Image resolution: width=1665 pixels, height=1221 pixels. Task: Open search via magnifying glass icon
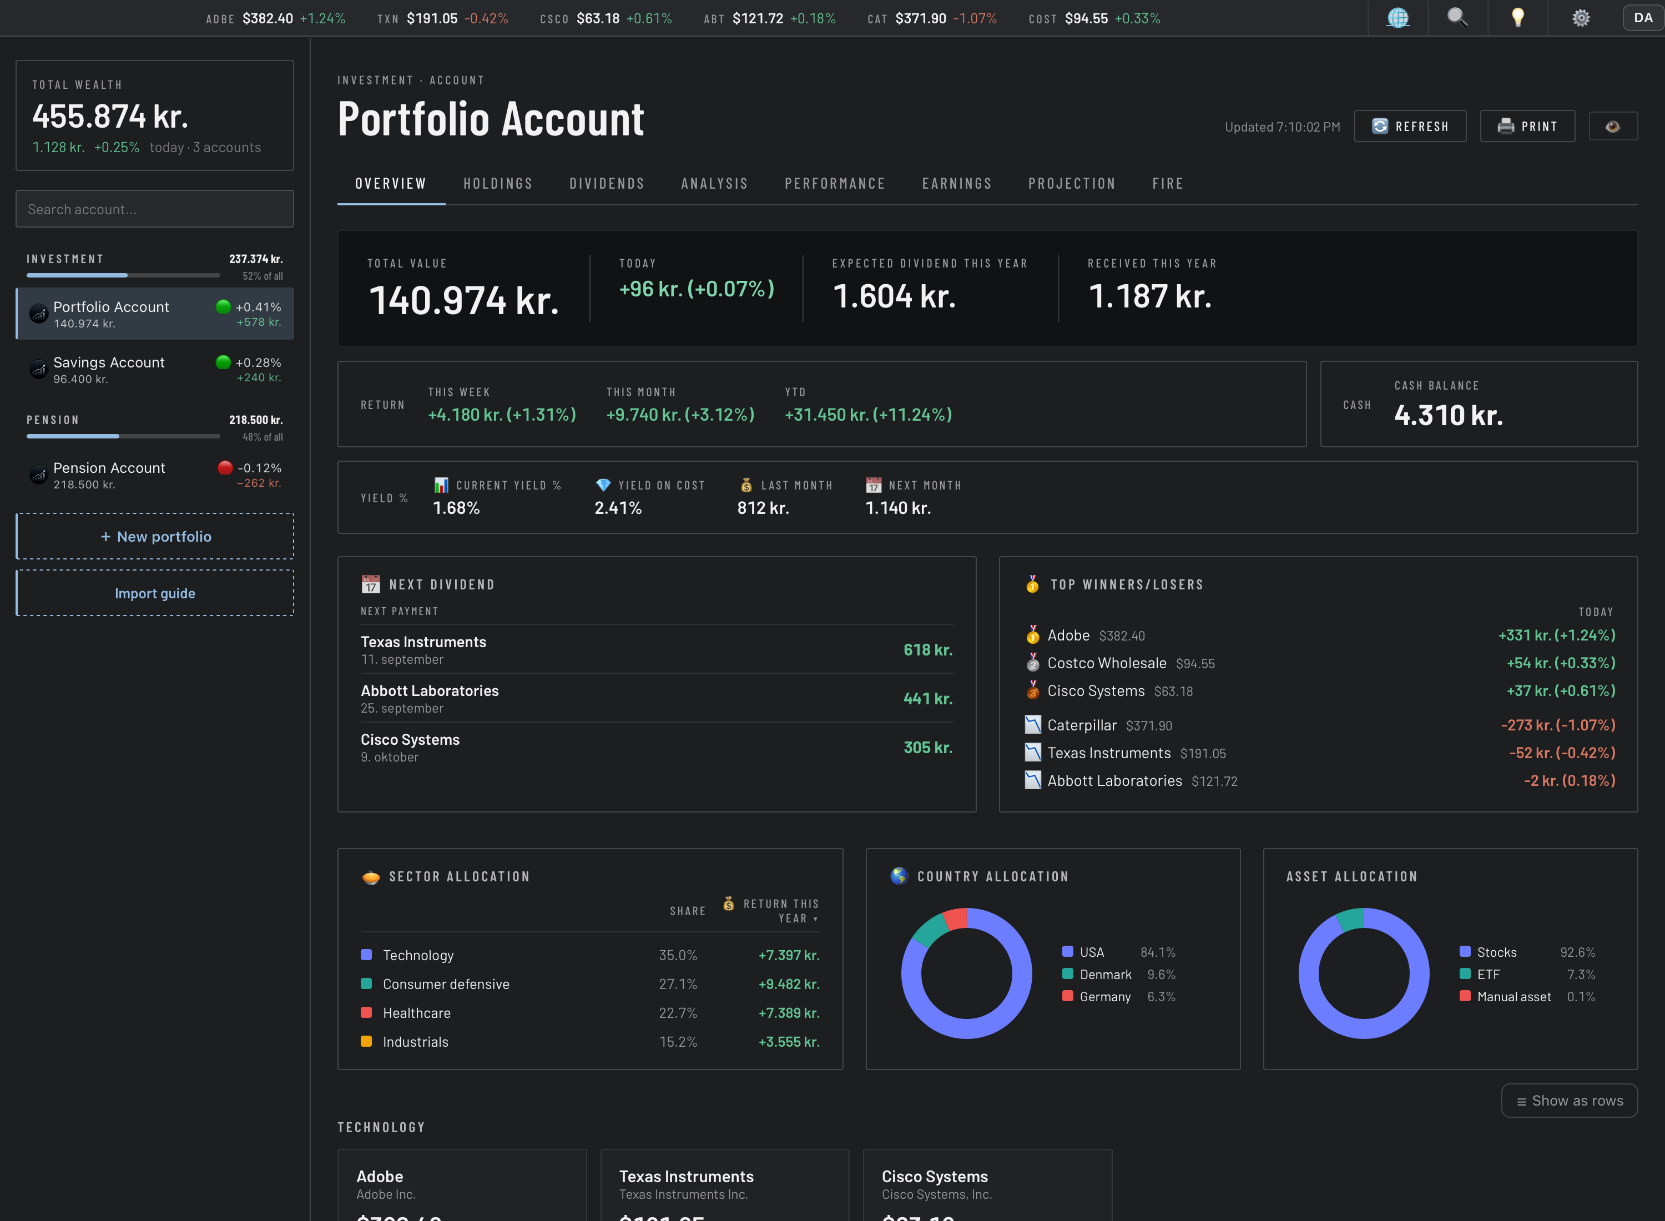coord(1457,18)
